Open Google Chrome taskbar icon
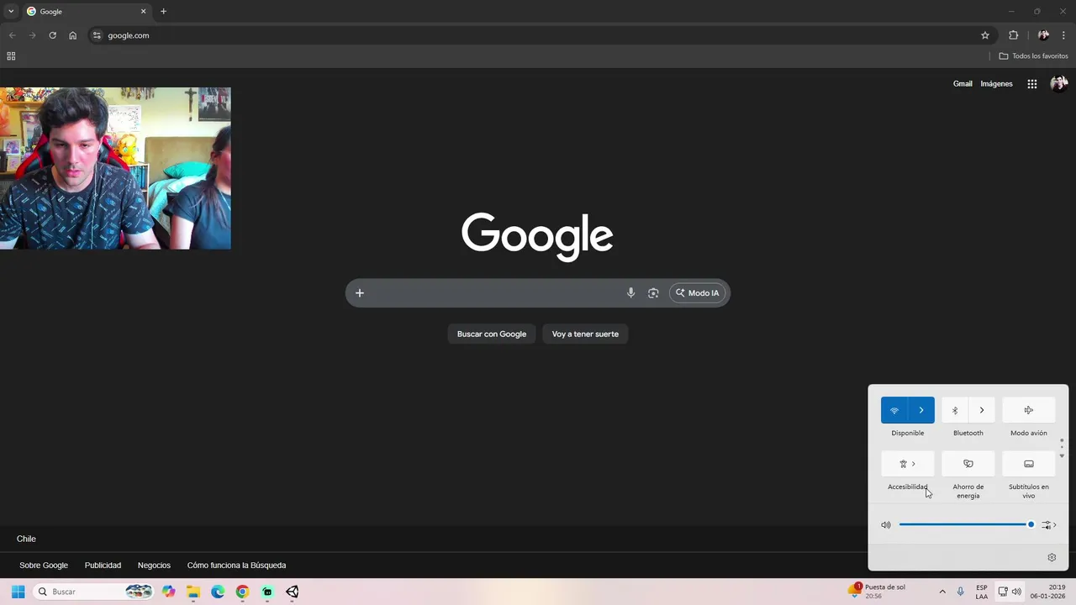The image size is (1076, 605). [242, 592]
